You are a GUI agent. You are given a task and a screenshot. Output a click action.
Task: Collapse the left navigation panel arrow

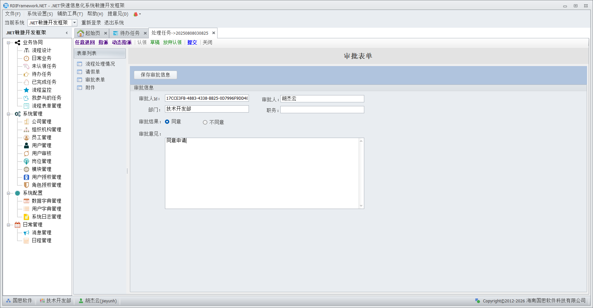point(67,33)
